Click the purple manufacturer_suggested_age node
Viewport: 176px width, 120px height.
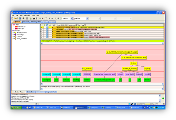(104, 74)
